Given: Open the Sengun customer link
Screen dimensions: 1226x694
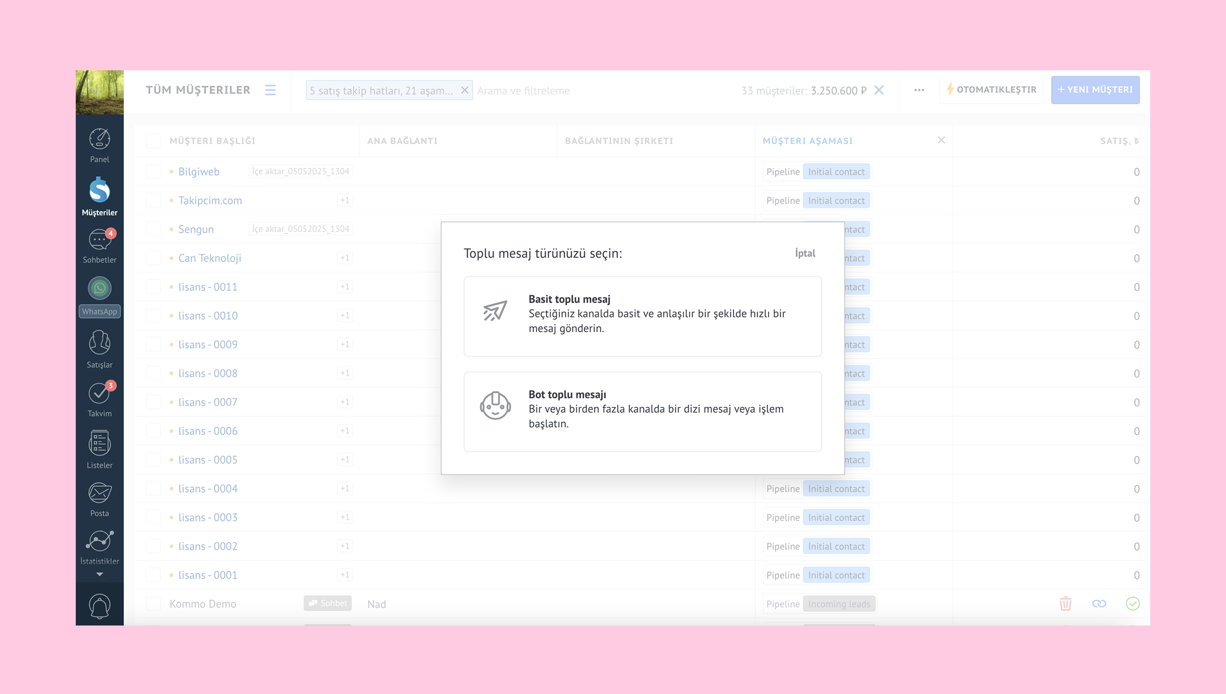Looking at the screenshot, I should [x=196, y=229].
